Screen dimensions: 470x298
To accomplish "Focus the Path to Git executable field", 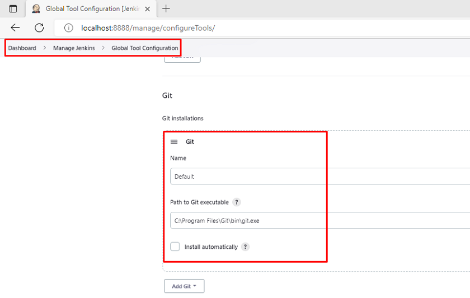I will pos(319,220).
